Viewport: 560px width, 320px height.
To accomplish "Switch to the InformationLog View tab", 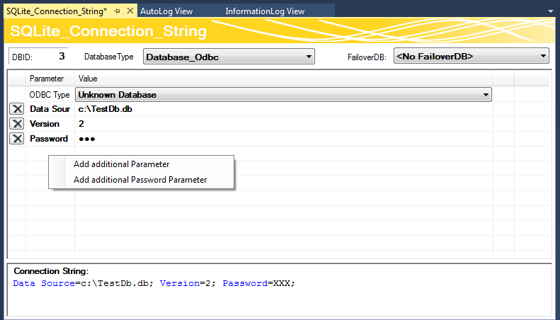I will pyautogui.click(x=265, y=11).
